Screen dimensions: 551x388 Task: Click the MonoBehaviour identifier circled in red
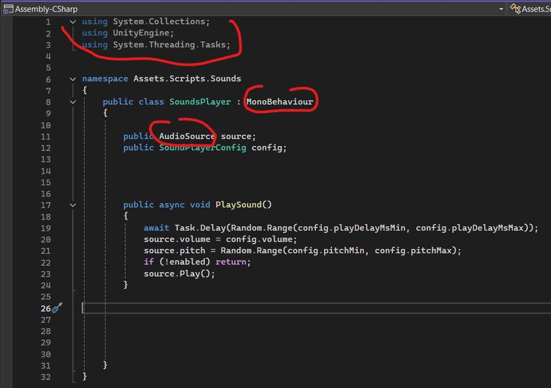click(x=280, y=101)
